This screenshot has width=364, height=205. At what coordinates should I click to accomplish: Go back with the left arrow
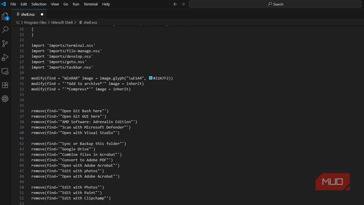pos(175,4)
